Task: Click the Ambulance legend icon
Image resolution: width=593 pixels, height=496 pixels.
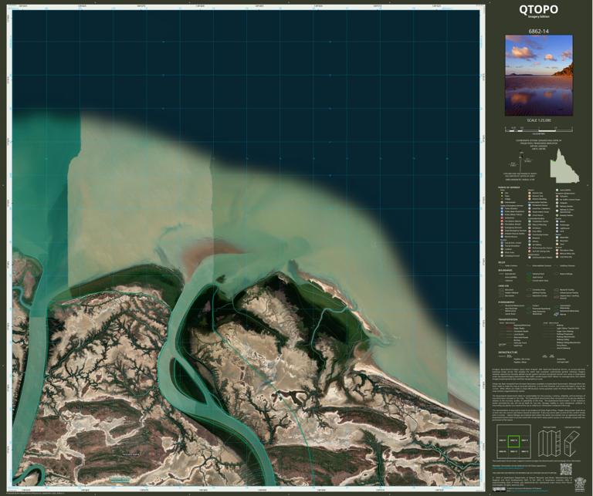Action: (x=502, y=218)
